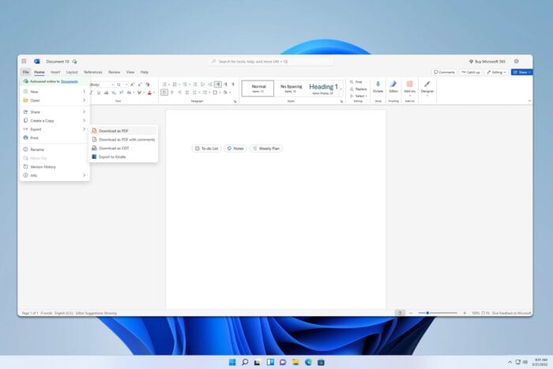Switch to the Insert tab
The height and width of the screenshot is (369, 553).
click(55, 72)
